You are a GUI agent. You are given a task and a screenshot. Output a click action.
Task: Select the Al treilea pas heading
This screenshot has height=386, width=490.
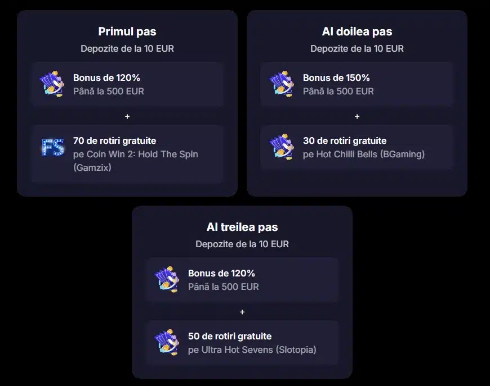pyautogui.click(x=242, y=227)
